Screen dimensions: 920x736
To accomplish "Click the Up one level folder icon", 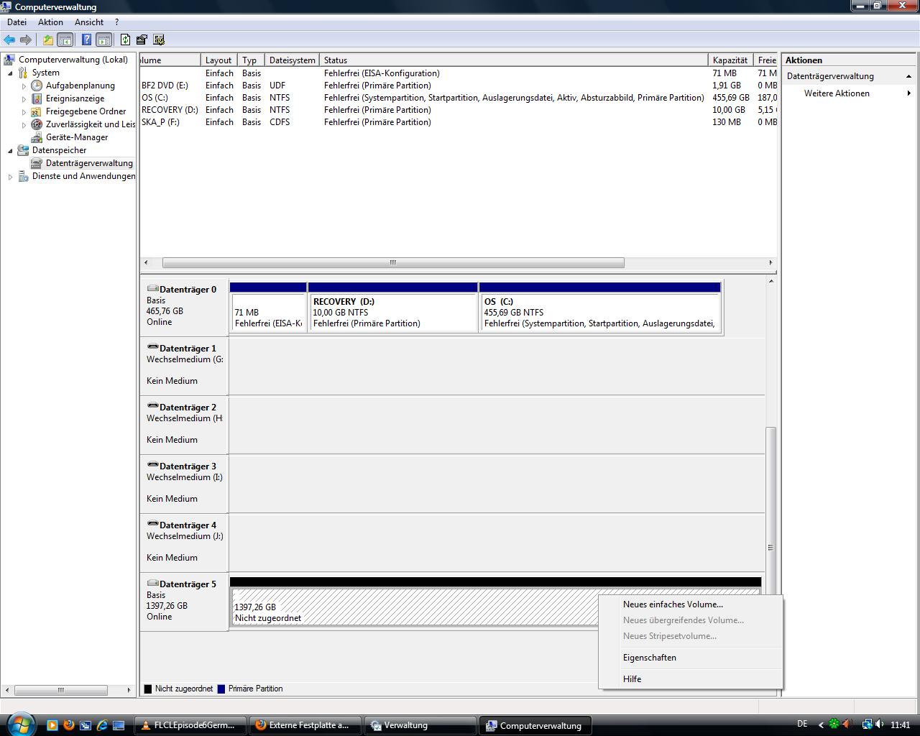I will point(47,40).
